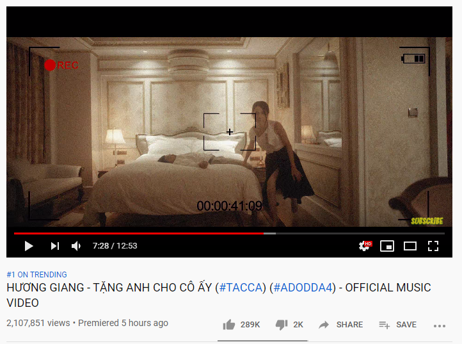Open the #1 ON TRENDING link

pyautogui.click(x=37, y=274)
